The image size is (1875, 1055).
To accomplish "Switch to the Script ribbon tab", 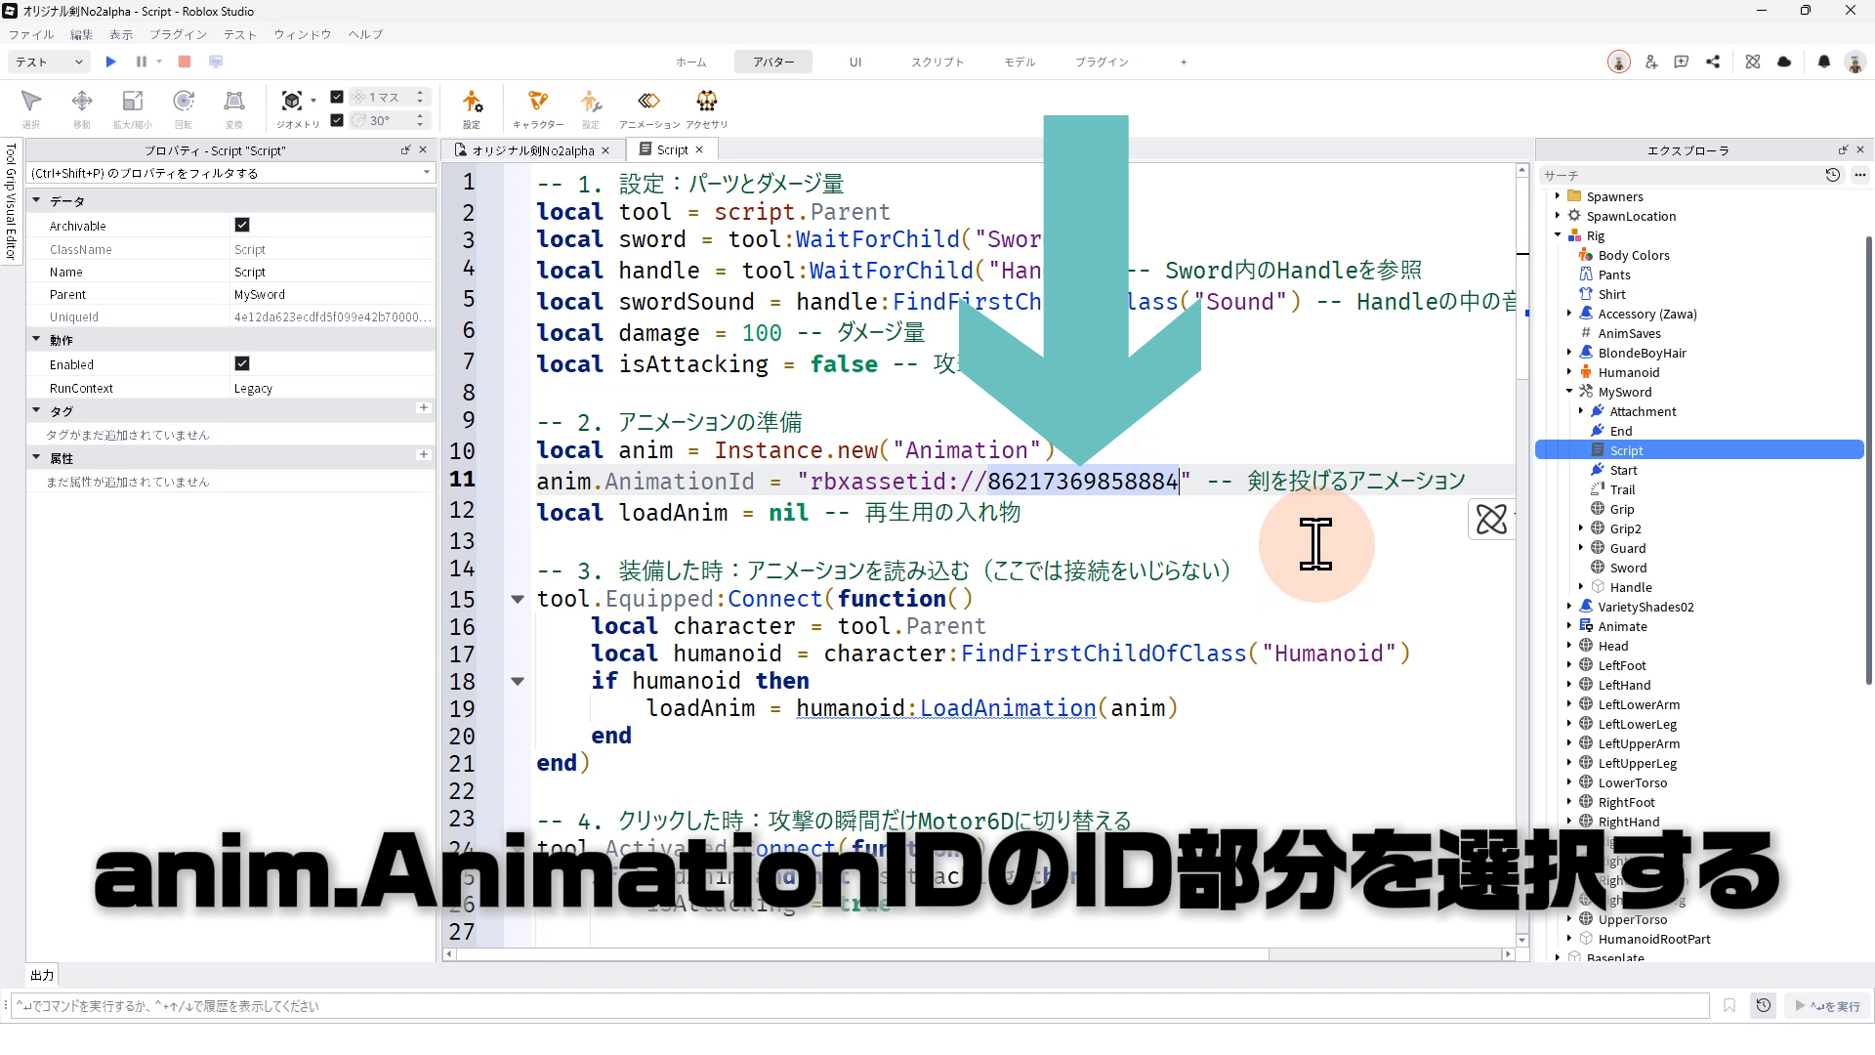I will point(937,62).
